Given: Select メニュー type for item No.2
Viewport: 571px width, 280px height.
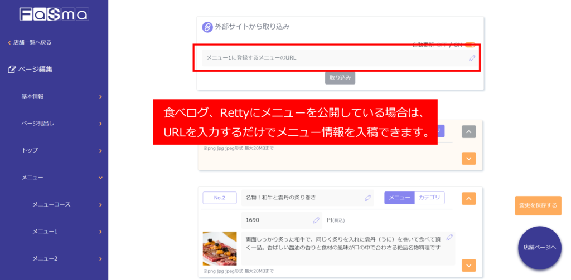Looking at the screenshot, I should [x=399, y=198].
